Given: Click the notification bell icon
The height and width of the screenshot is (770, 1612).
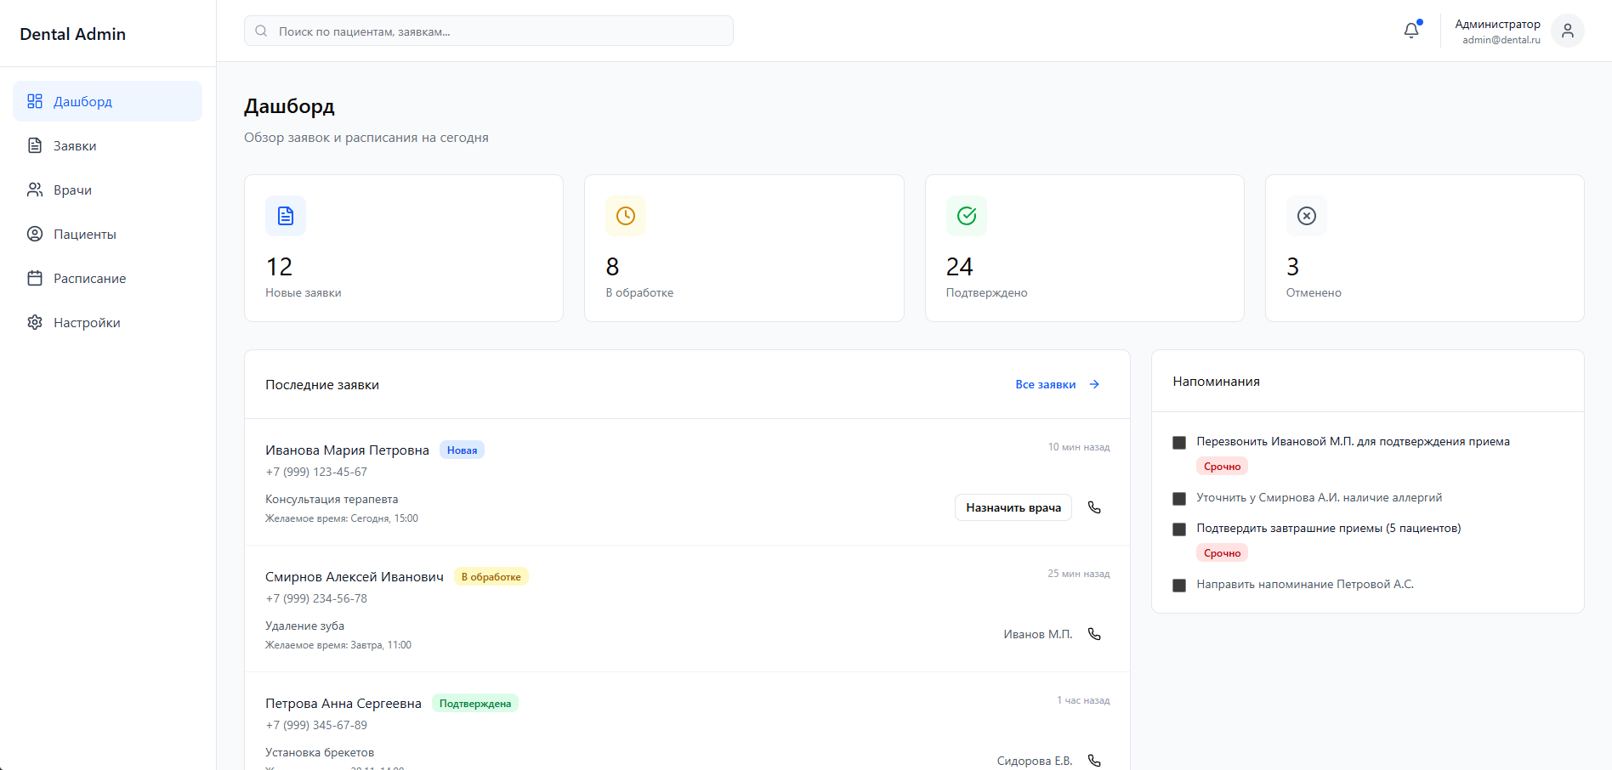Looking at the screenshot, I should pyautogui.click(x=1411, y=31).
